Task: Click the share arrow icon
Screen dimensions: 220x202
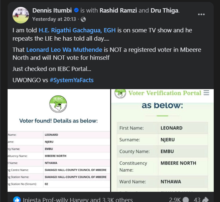Action: tap(205, 200)
